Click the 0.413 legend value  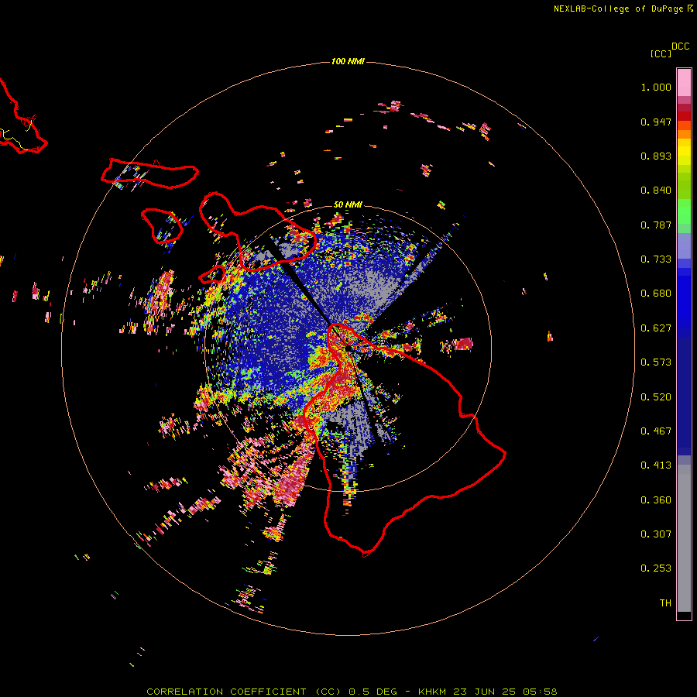(656, 465)
